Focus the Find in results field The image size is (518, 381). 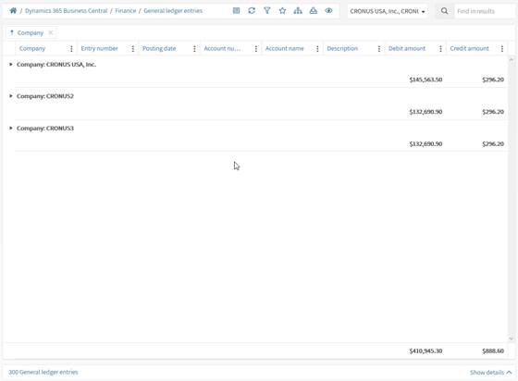[x=485, y=11]
